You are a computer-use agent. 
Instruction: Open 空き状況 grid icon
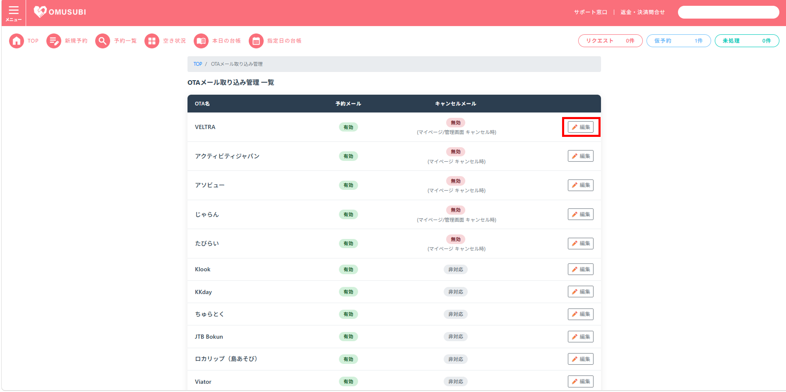[x=152, y=41]
